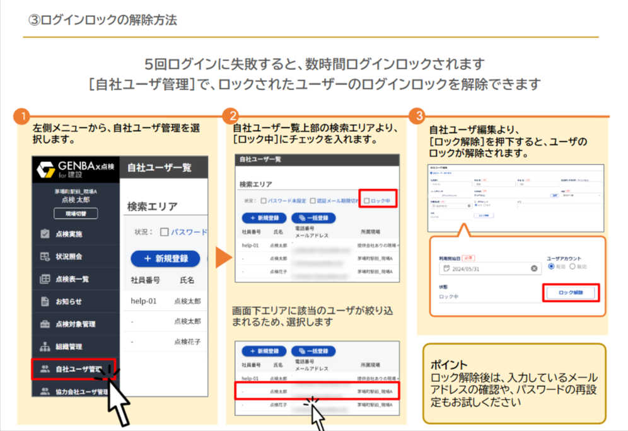Check the ロック中 checkbox
628x431 pixels.
(x=366, y=201)
